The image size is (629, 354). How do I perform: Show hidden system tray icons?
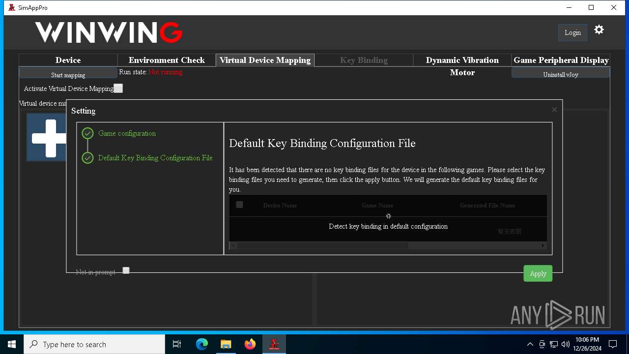[530, 344]
